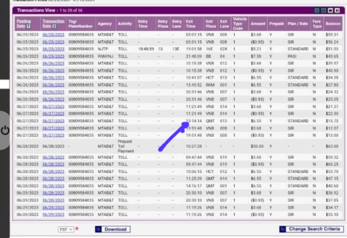Click the $5.21 amount cell
Screen dimensions: 347x238
coord(256,49)
